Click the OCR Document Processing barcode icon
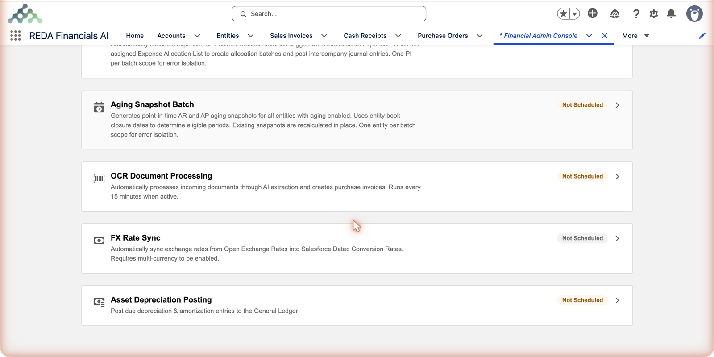The height and width of the screenshot is (357, 714). 99,178
